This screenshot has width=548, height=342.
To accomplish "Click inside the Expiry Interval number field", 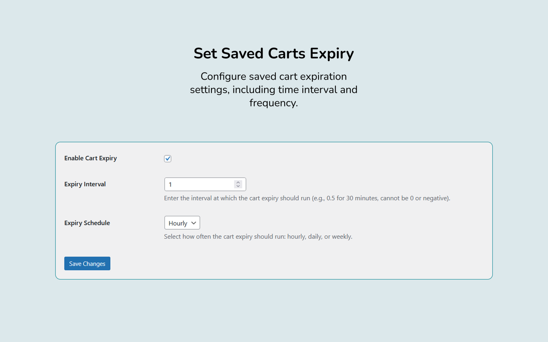I will 205,184.
